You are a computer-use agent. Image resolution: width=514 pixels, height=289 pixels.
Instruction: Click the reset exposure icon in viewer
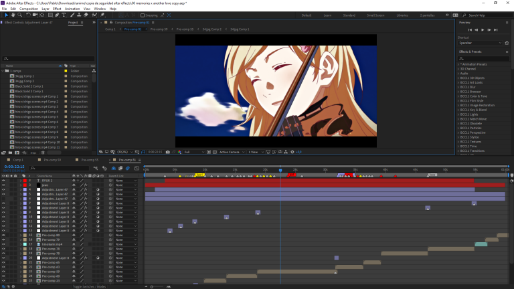[292, 152]
